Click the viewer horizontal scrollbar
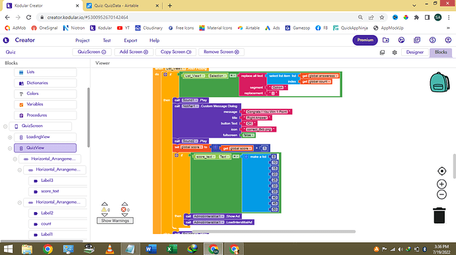Viewport: 456px width, 255px height. click(x=274, y=231)
